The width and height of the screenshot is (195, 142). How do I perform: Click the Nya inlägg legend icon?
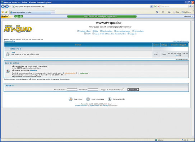coord(71,99)
